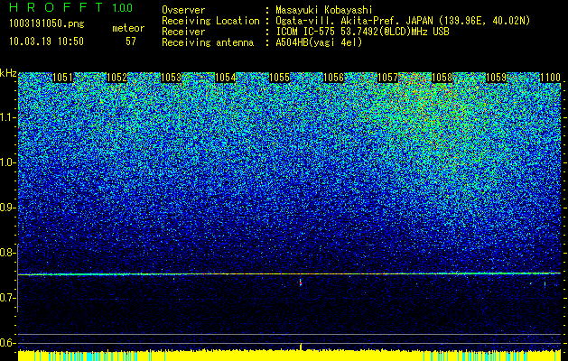
Task: Click the Ovserver field label
Action: tap(183, 10)
